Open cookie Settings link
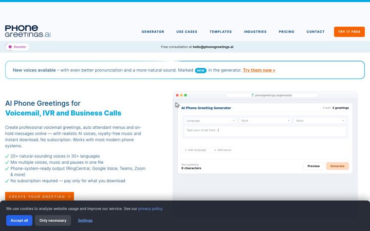The height and width of the screenshot is (231, 370). point(85,221)
